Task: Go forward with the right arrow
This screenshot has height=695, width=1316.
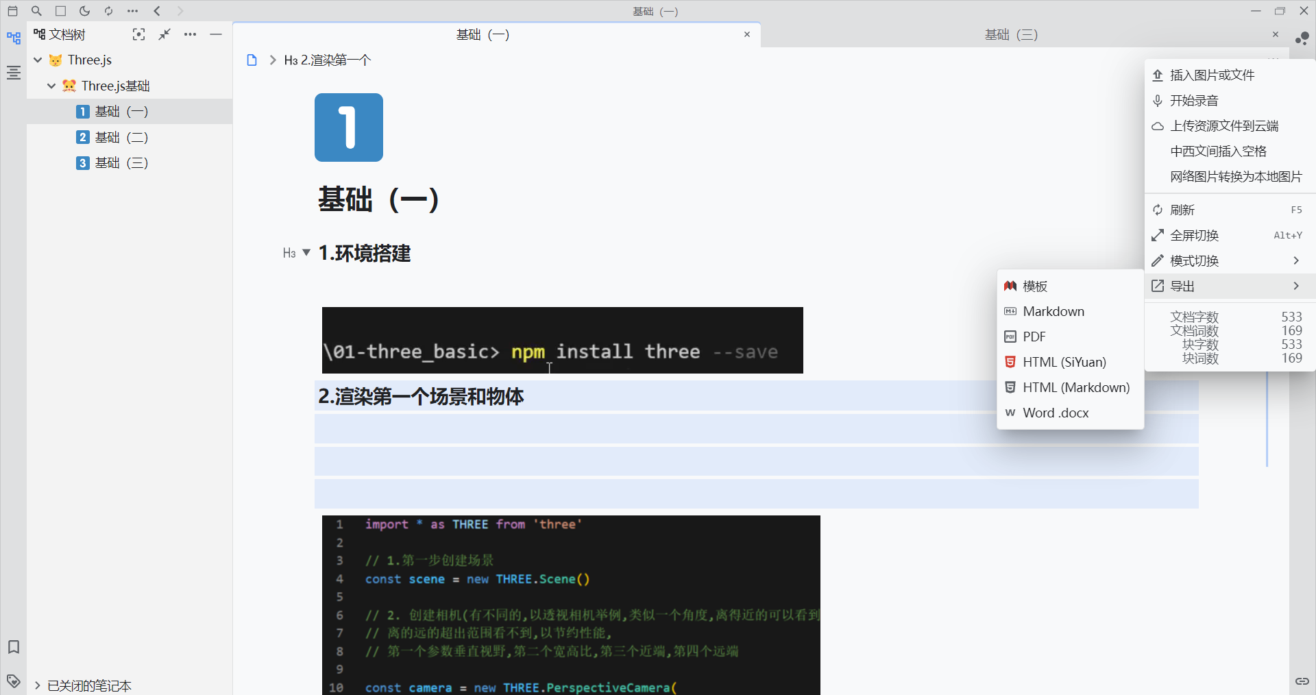Action: (180, 11)
